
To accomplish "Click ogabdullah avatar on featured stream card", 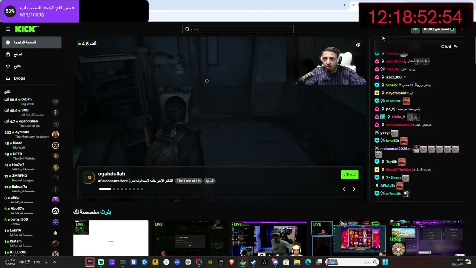I will coord(89,178).
